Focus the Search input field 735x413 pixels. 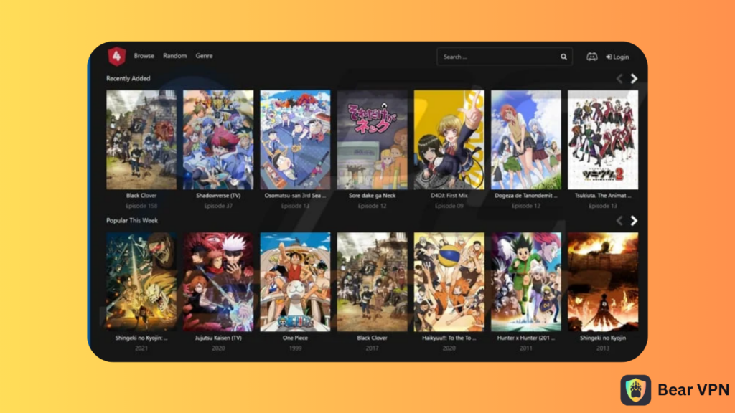pyautogui.click(x=505, y=57)
